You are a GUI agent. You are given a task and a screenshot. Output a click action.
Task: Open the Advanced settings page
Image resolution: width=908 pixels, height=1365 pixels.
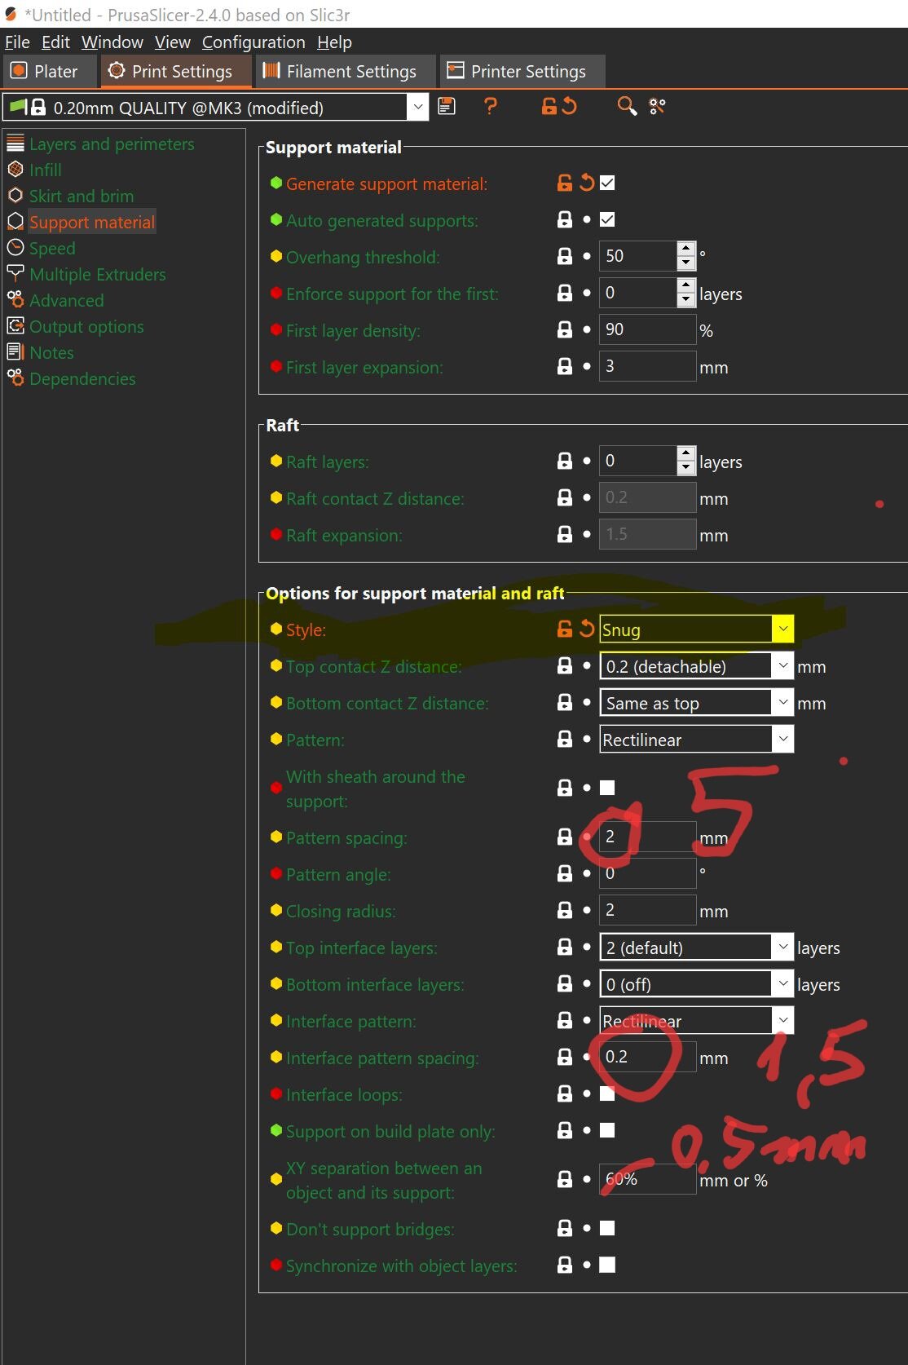pyautogui.click(x=67, y=300)
